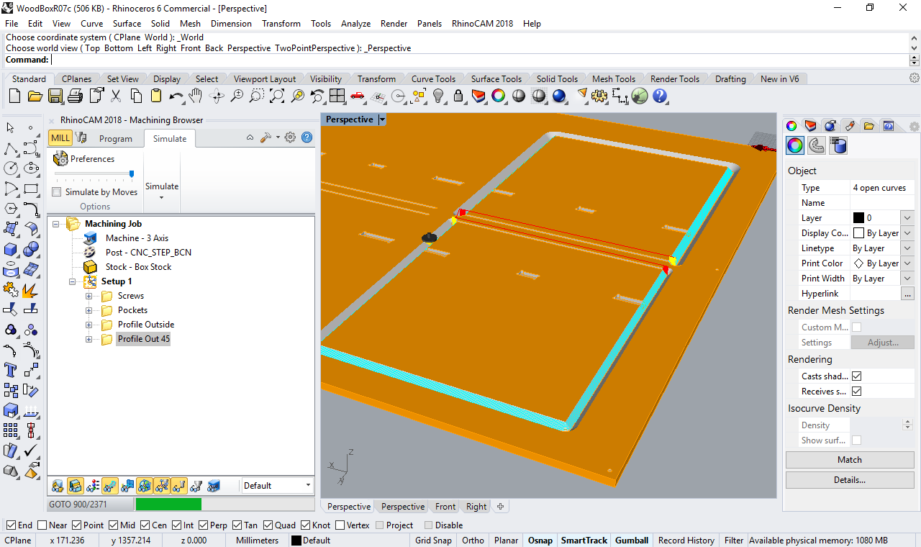Expand the Pockets folder node

[x=89, y=310]
